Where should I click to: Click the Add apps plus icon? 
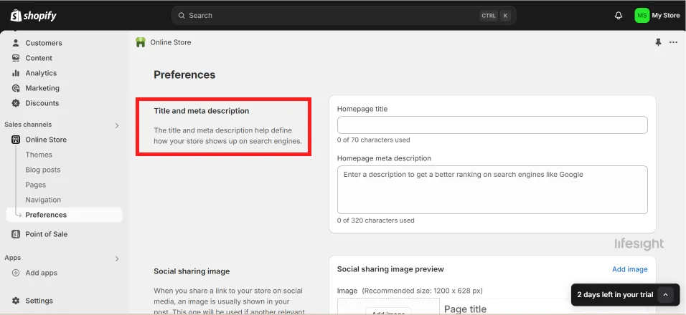coord(16,273)
